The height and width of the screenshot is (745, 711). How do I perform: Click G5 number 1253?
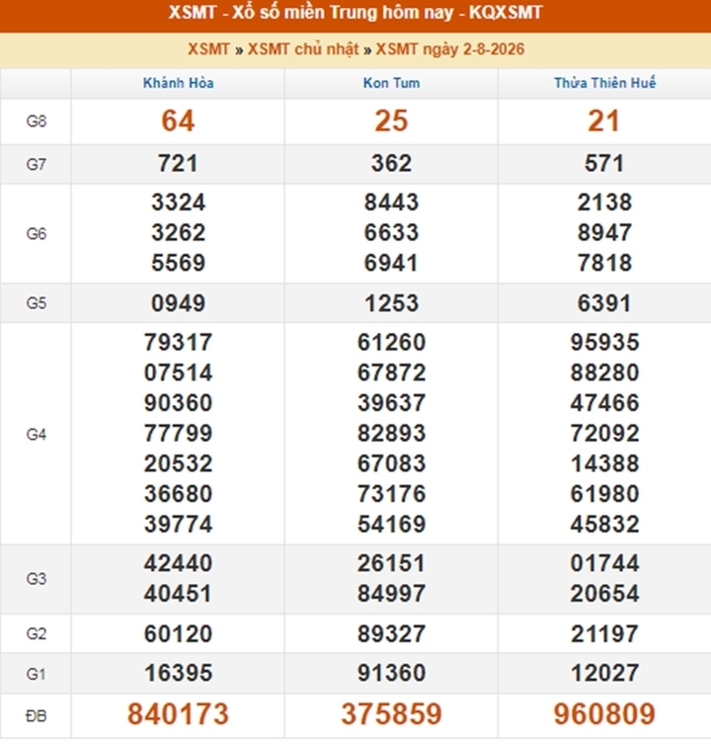tap(391, 303)
